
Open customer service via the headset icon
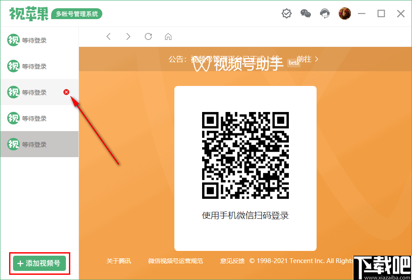[x=324, y=13]
